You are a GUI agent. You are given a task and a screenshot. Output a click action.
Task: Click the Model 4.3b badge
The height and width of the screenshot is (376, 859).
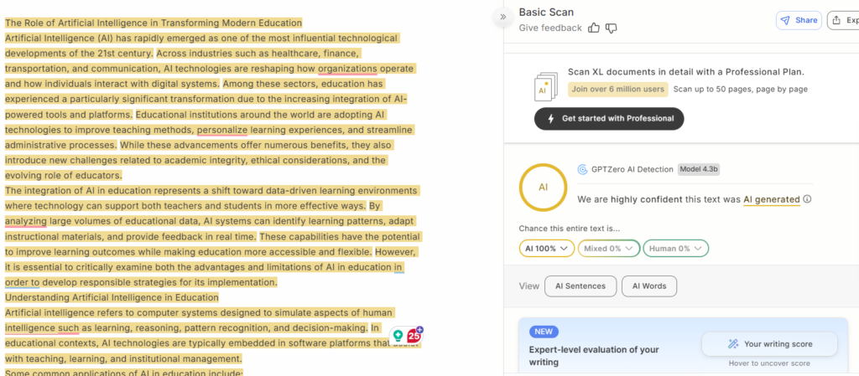click(699, 169)
